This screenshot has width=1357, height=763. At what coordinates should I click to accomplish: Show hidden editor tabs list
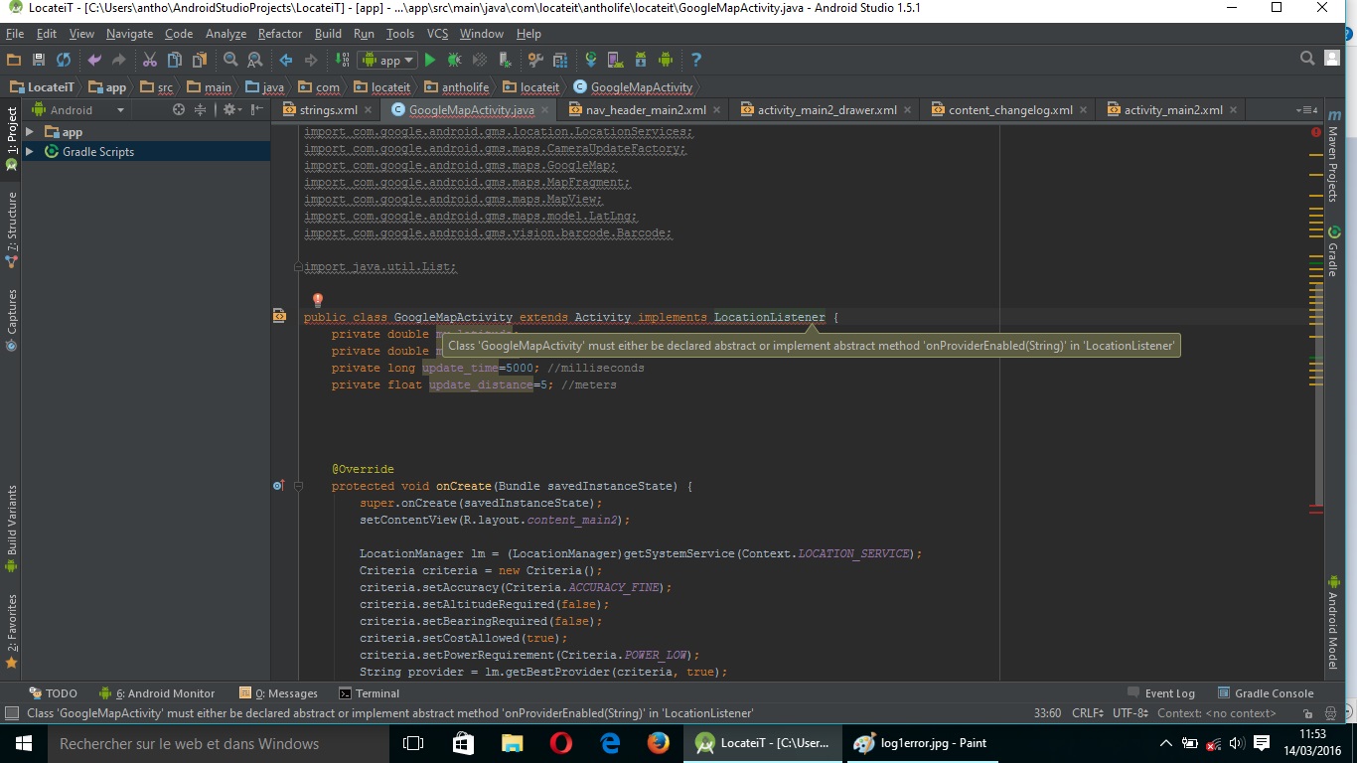point(1307,109)
